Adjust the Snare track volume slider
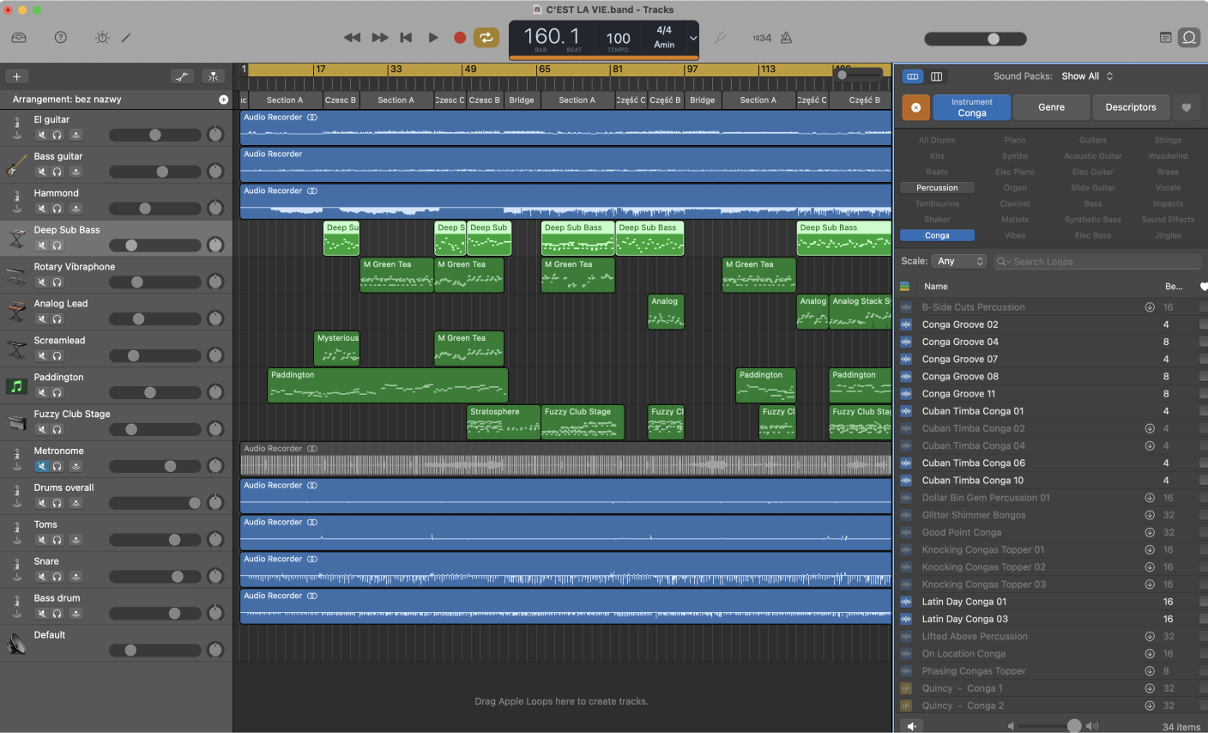This screenshot has height=733, width=1208. coord(154,577)
